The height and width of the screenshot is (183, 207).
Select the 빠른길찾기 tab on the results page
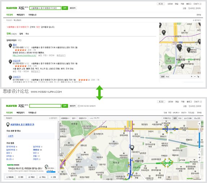coord(21,15)
